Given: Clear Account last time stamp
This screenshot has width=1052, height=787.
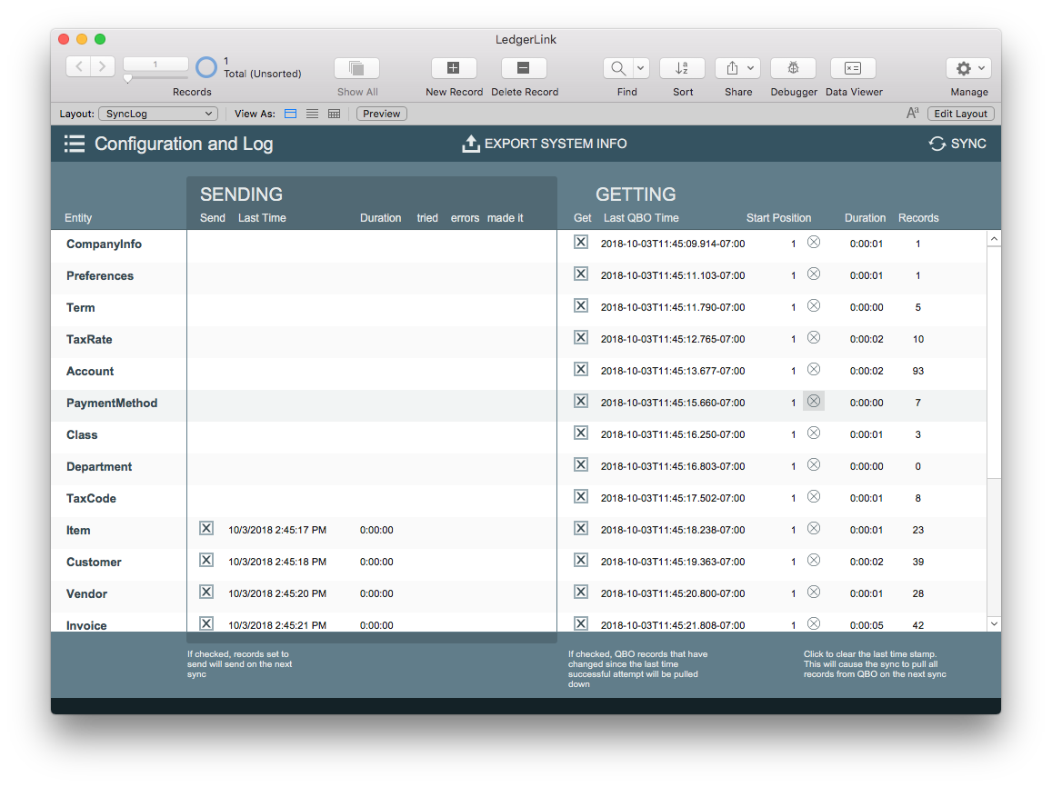Looking at the screenshot, I should (814, 369).
